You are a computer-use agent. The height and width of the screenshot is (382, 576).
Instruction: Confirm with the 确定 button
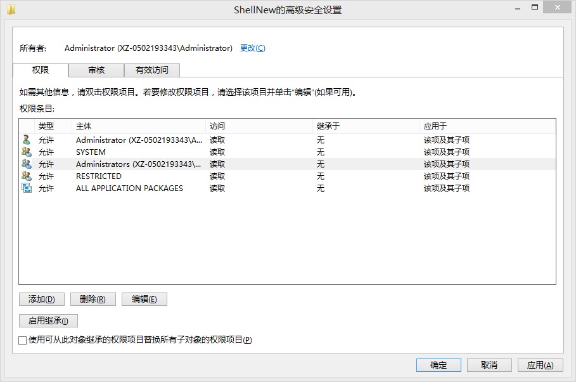coord(438,365)
